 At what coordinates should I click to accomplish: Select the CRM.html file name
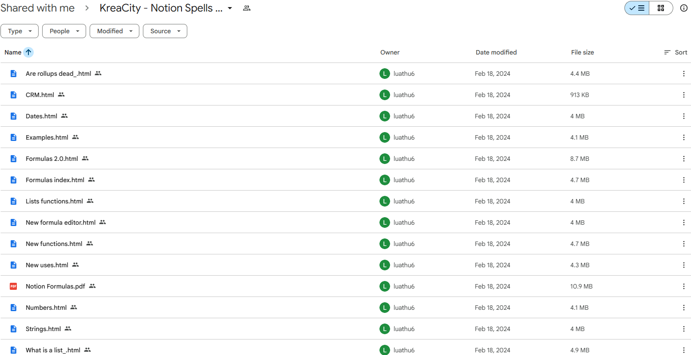[40, 95]
